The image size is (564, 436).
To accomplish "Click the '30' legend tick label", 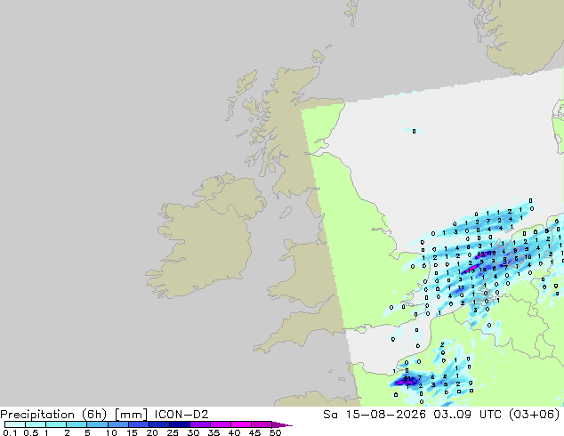I will pyautogui.click(x=194, y=432).
